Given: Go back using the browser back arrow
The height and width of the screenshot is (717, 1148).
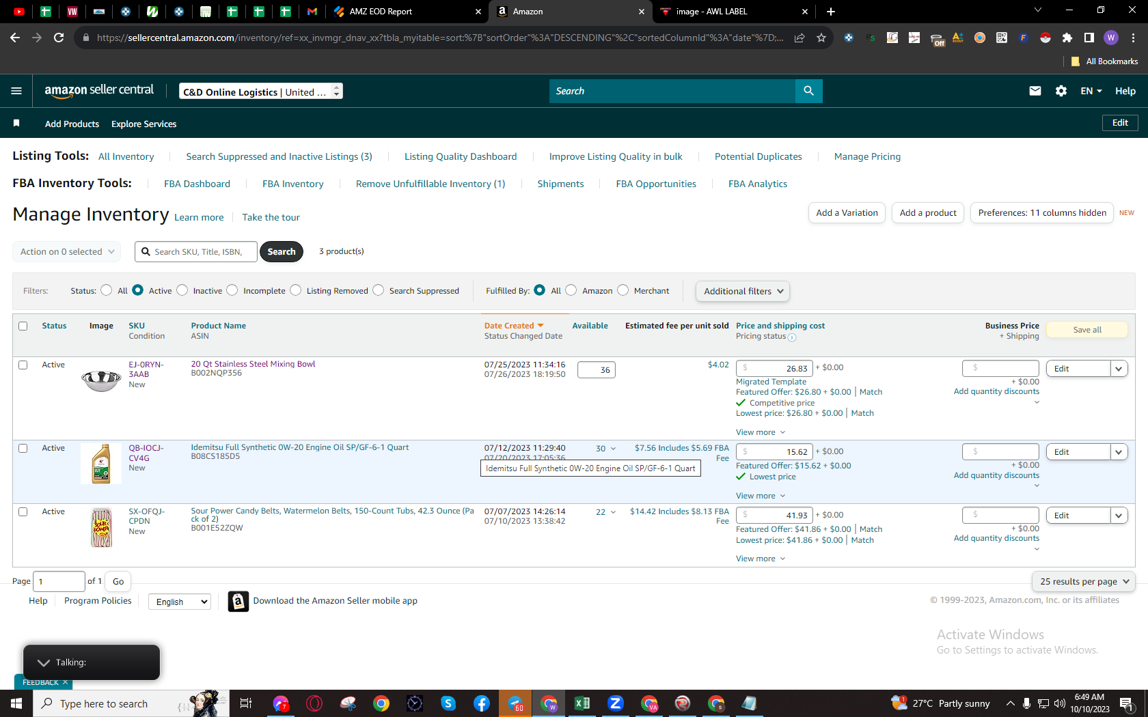Looking at the screenshot, I should (15, 38).
